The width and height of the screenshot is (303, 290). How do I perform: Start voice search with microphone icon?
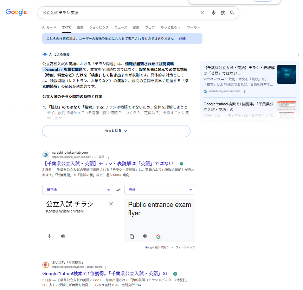pos(213,13)
